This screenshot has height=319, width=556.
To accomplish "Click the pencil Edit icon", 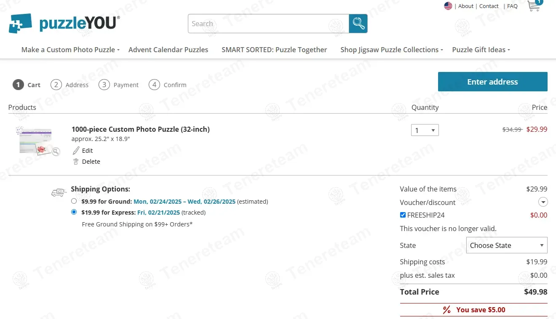I will pos(76,151).
